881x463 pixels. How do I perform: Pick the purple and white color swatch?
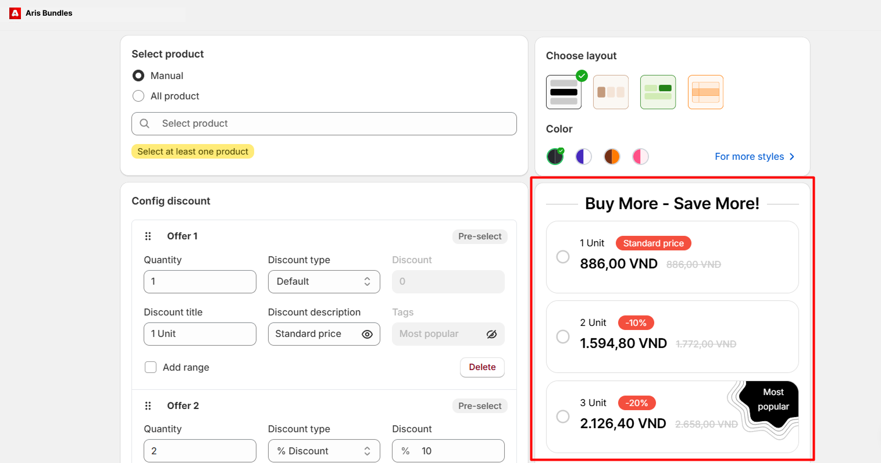tap(583, 156)
